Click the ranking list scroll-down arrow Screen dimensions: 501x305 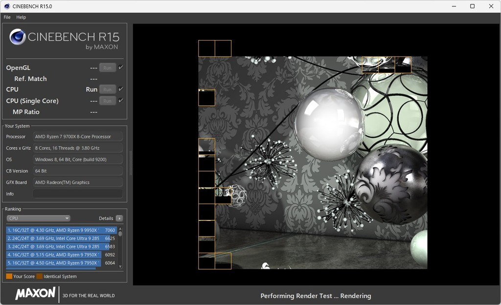pyautogui.click(x=120, y=267)
